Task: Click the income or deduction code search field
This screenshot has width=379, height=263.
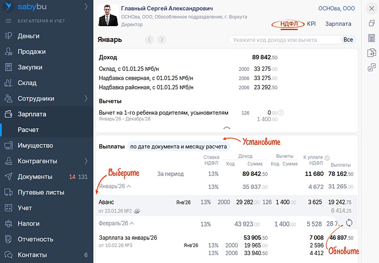Action: click(x=284, y=40)
